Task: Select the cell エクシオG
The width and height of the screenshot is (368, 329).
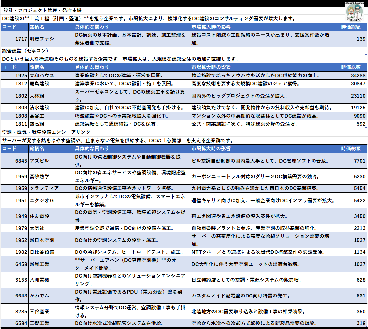Action: (51, 200)
